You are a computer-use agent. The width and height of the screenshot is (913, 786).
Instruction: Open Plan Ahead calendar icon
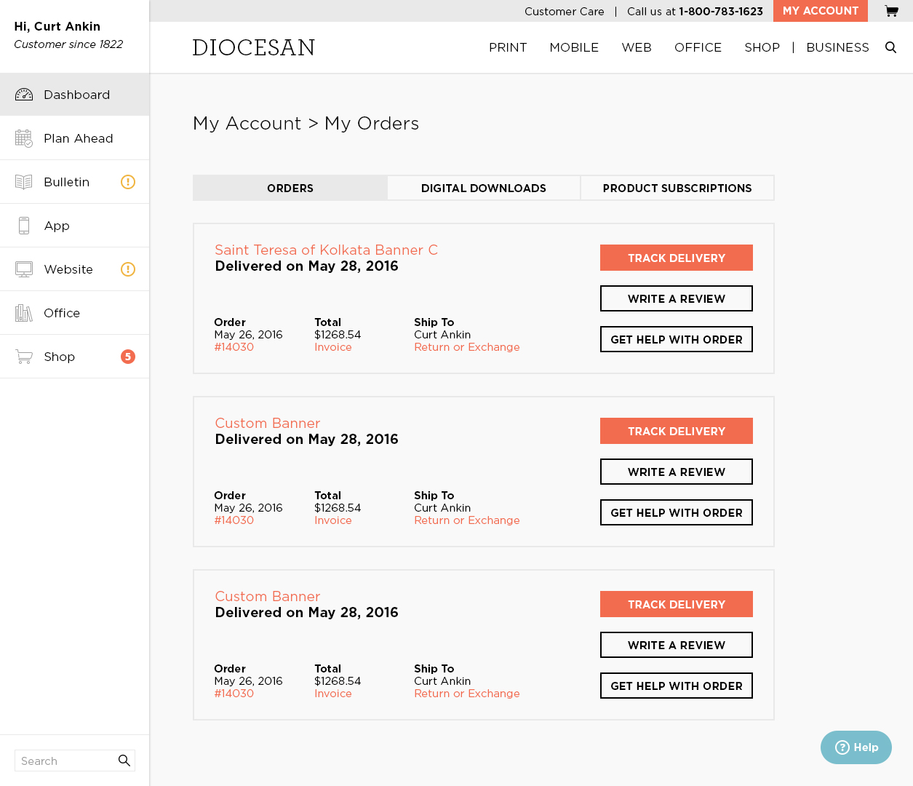click(x=24, y=138)
